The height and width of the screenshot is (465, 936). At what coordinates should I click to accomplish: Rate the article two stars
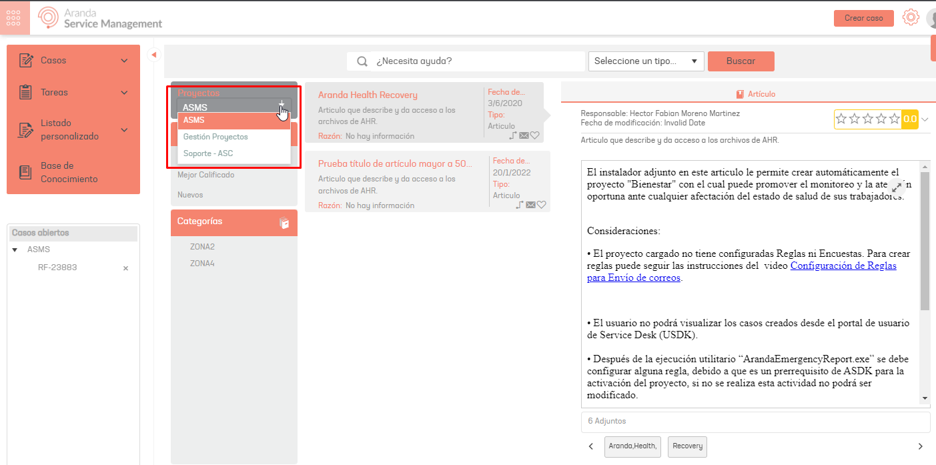click(x=855, y=119)
